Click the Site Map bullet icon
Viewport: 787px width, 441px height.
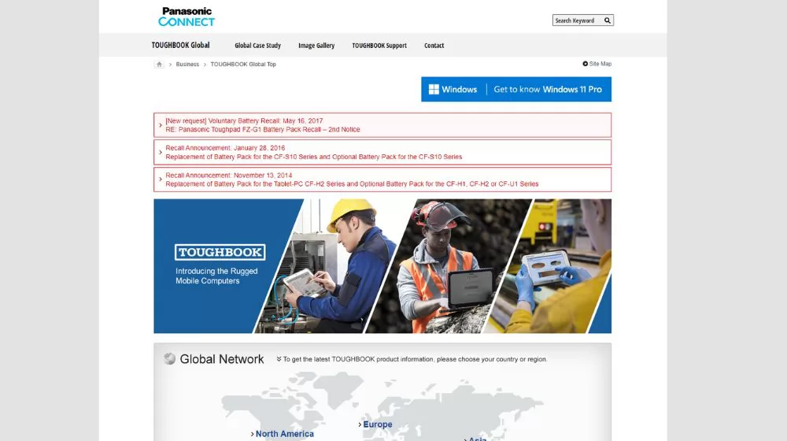pos(586,64)
